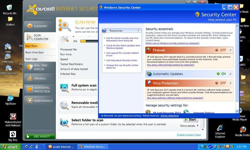This screenshot has width=250, height=150.
Task: Click Change the way Security Center alerts me
Action: click(x=122, y=66)
